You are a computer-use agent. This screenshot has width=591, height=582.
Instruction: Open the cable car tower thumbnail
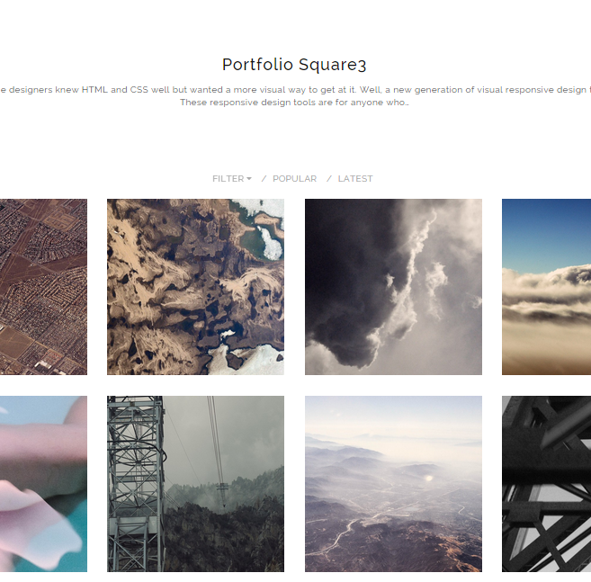195,484
